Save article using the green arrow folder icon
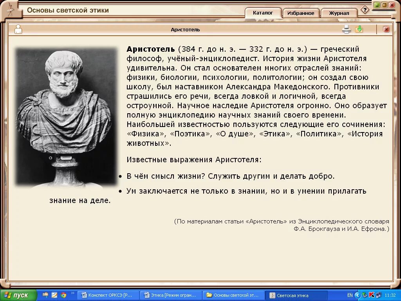This screenshot has height=301, width=401. (359, 29)
